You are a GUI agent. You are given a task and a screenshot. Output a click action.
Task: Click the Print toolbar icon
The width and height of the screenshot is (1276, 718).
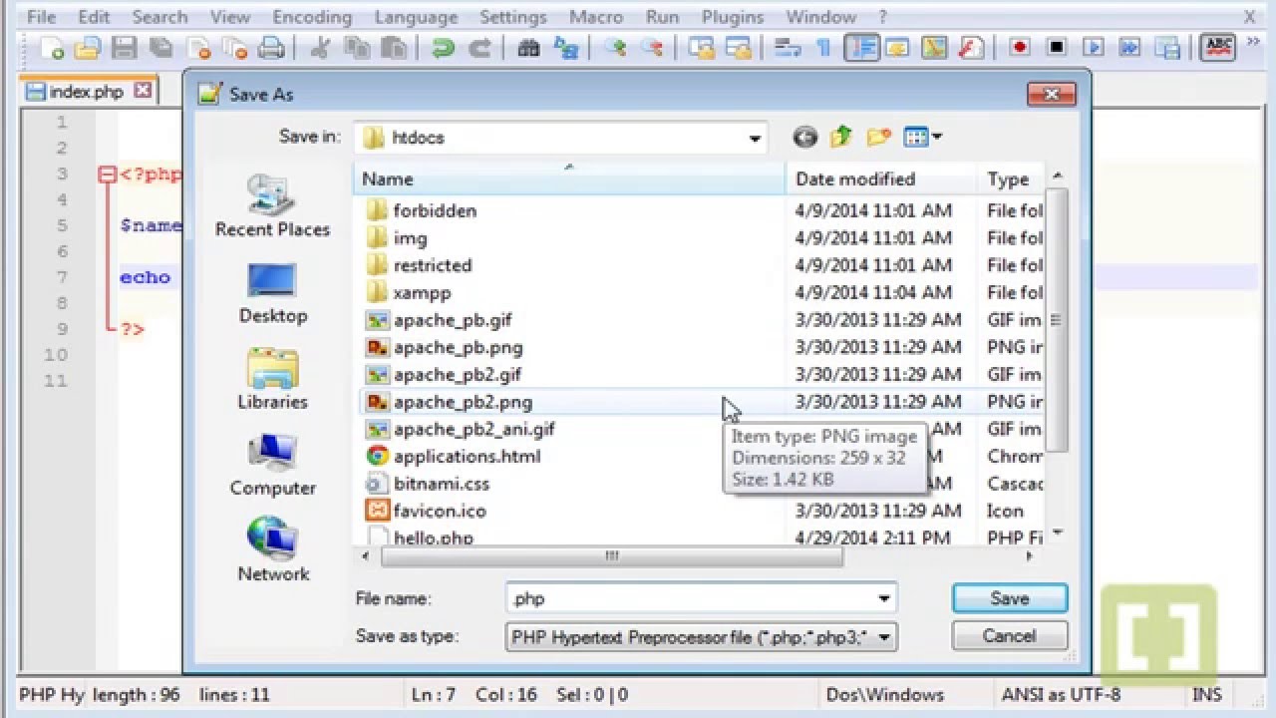(271, 47)
